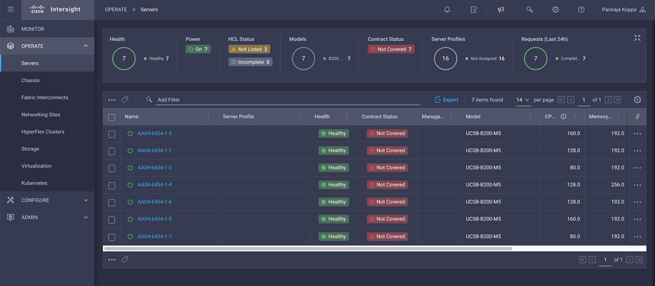Select checkbox for AA04-6454-1-6
The height and width of the screenshot is (286, 655).
pyautogui.click(x=112, y=202)
